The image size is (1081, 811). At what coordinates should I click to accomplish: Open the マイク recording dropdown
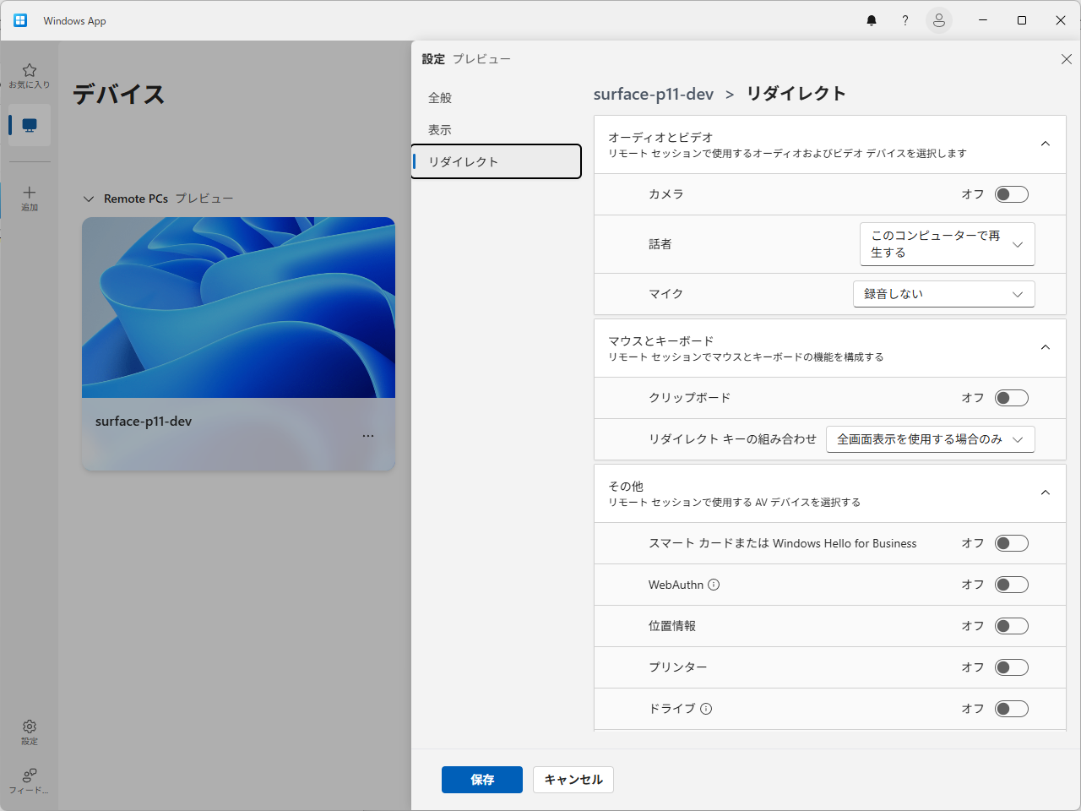[x=944, y=294]
